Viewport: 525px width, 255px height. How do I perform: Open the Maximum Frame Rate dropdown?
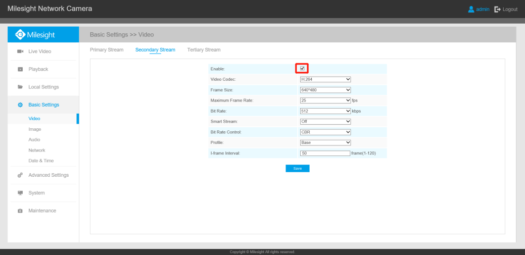pos(325,100)
